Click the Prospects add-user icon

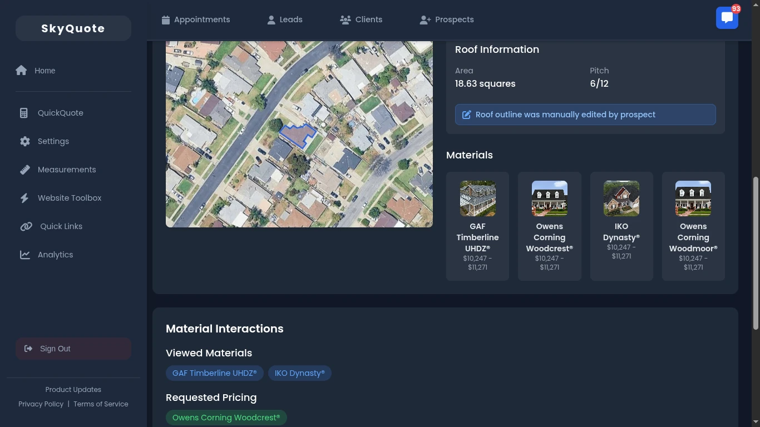425,19
